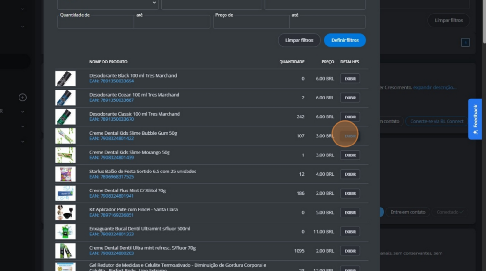Expand the topmost sidebar chevron
The height and width of the screenshot is (271, 486).
click(23, 9)
